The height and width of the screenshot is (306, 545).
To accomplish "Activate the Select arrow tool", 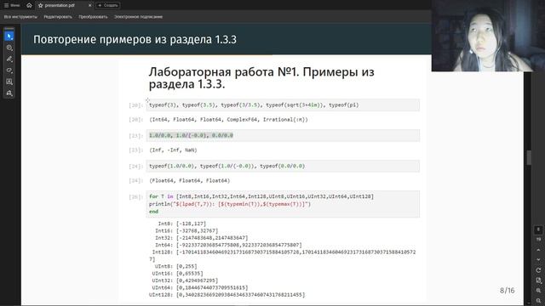I will 9,36.
